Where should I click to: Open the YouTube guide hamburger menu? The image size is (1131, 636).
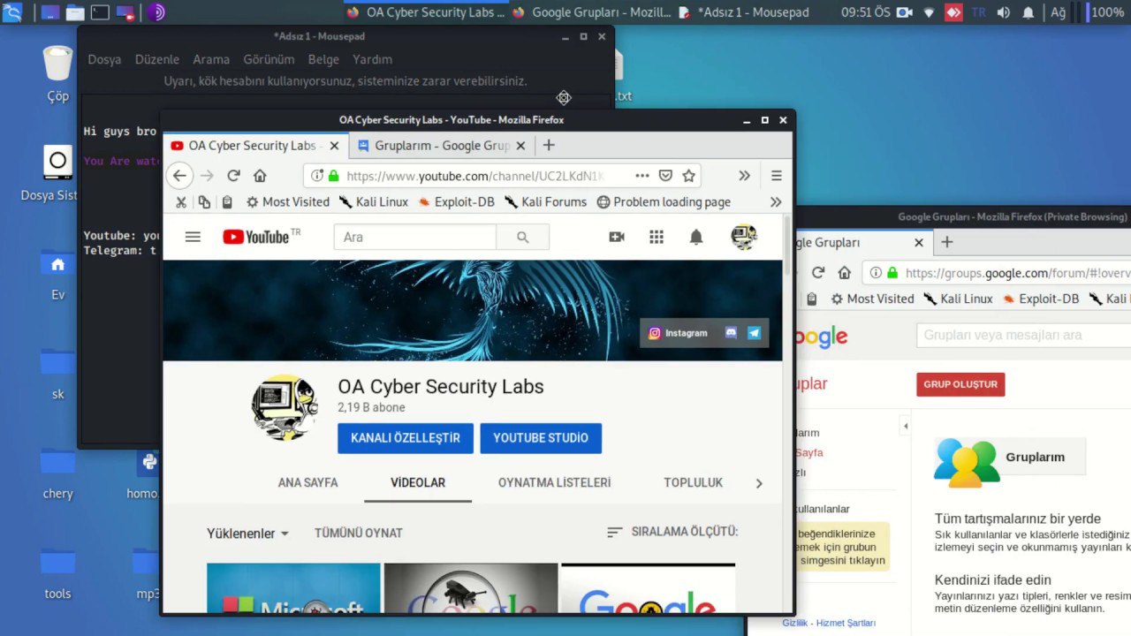[193, 237]
